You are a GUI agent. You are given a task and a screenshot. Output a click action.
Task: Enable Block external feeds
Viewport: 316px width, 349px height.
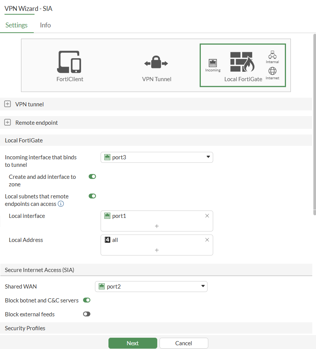(86, 314)
